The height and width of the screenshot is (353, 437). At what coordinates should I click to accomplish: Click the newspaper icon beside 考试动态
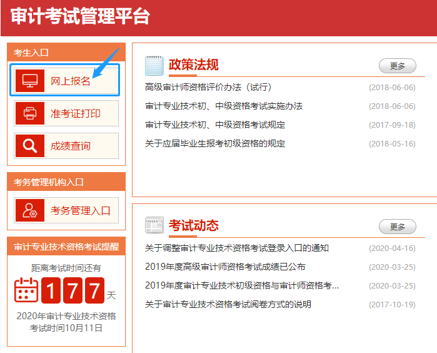coord(154,225)
